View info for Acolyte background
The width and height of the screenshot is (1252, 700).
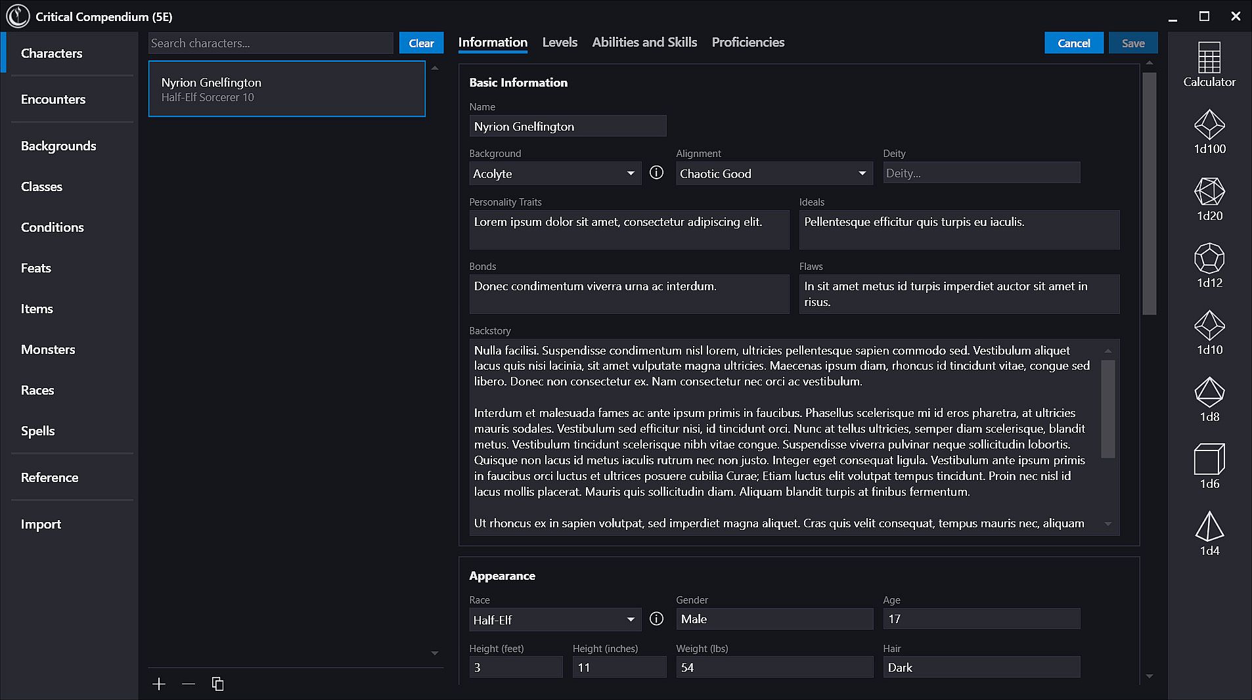tap(656, 173)
